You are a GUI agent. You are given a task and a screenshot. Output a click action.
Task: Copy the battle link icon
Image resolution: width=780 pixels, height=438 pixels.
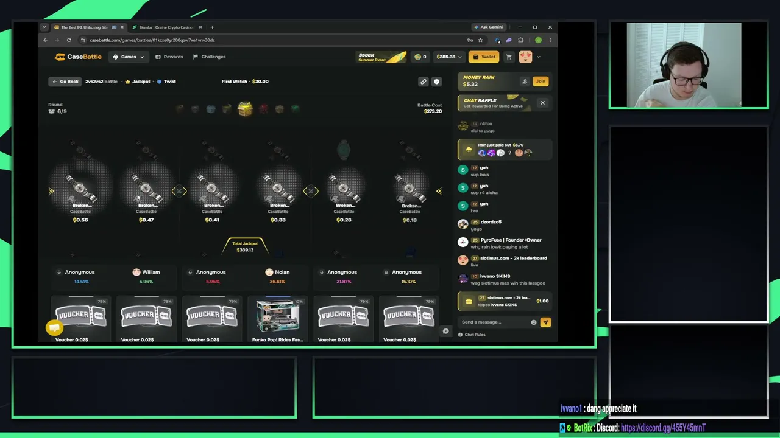pos(423,81)
